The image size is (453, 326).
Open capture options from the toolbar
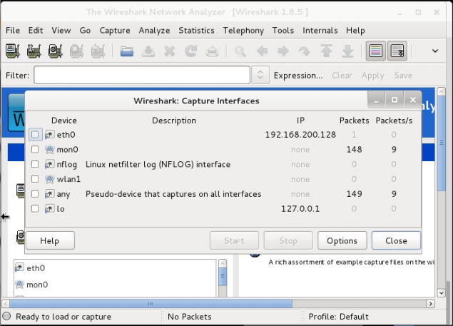(34, 51)
